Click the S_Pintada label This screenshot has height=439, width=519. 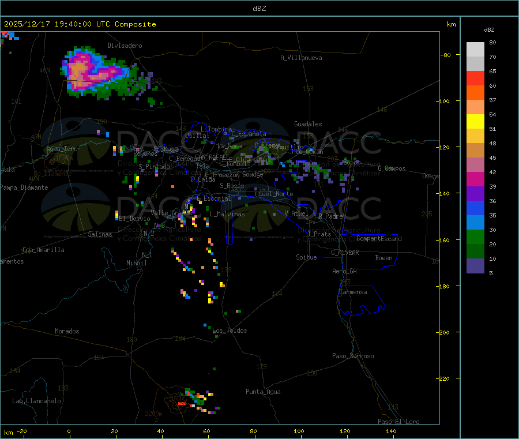tap(154, 167)
